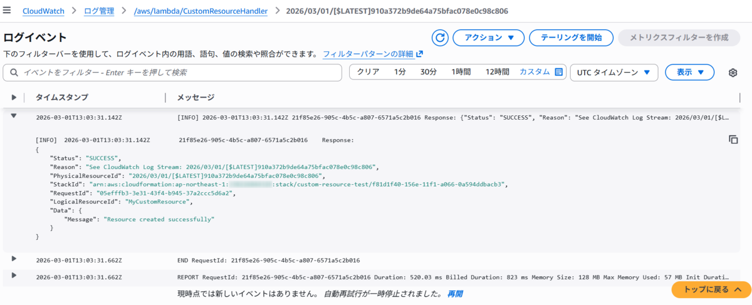Click log stream name in breadcrumb
The height and width of the screenshot is (305, 752).
397,11
